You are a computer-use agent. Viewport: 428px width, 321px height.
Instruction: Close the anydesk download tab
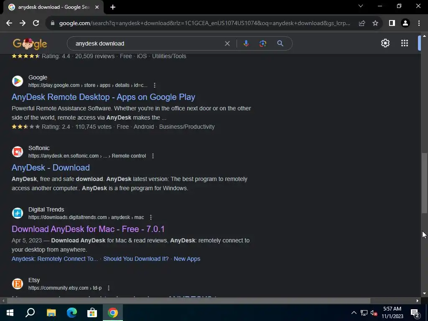[x=97, y=7]
